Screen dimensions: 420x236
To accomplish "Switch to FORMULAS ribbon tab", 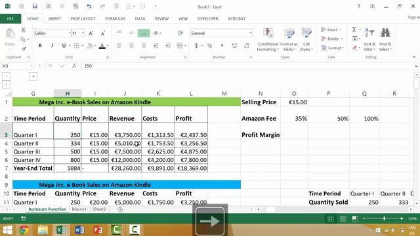I will pos(115,19).
